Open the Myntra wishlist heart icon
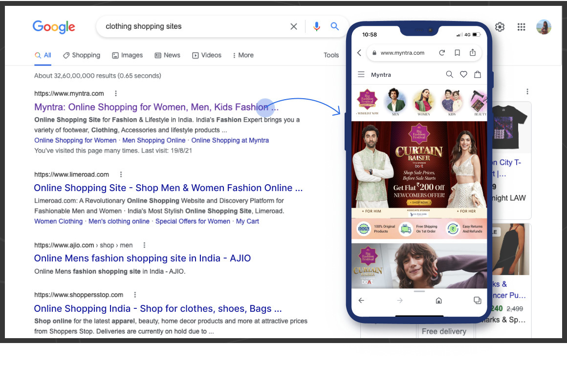Image resolution: width=567 pixels, height=366 pixels. click(463, 74)
